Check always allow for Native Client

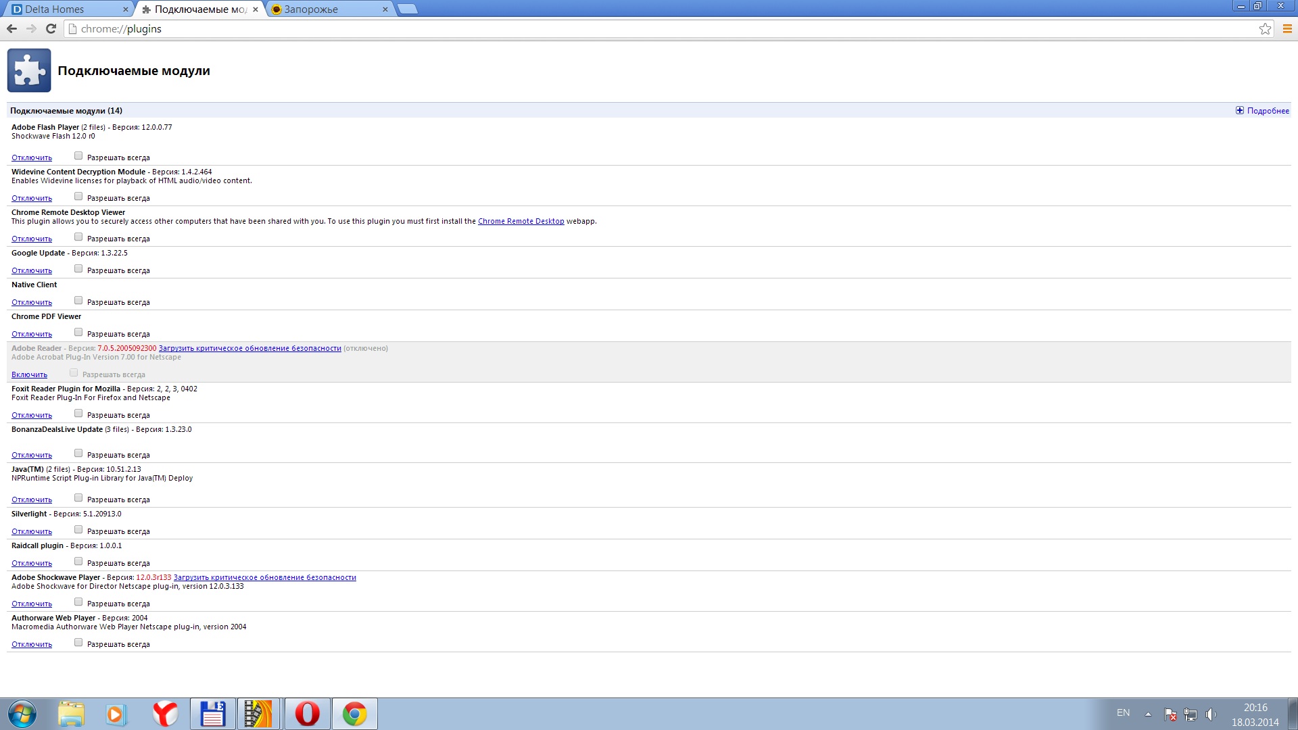click(x=78, y=301)
